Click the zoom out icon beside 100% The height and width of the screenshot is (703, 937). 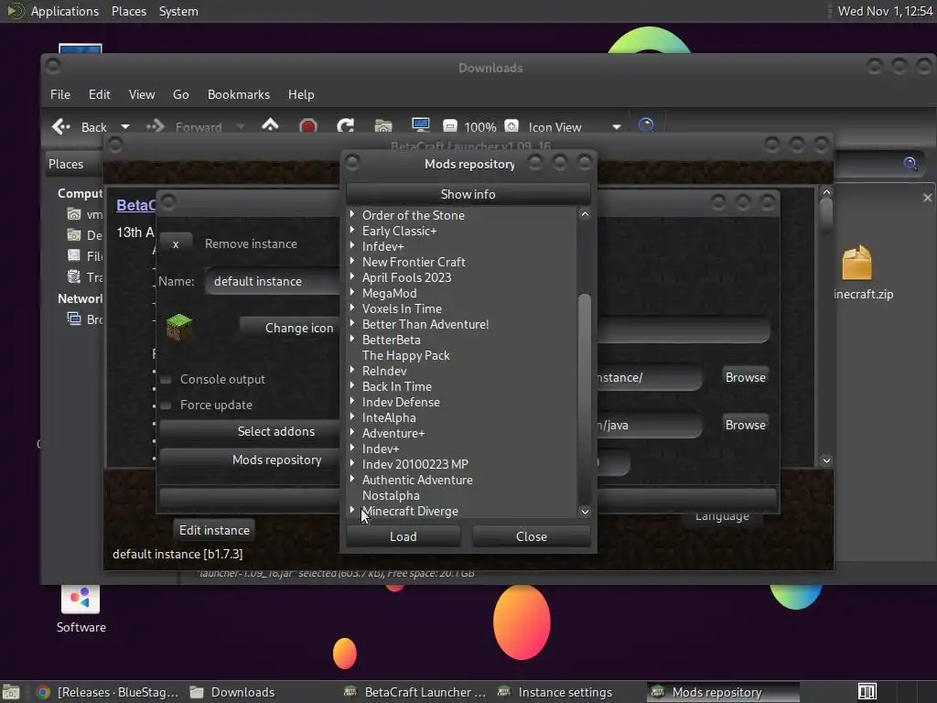point(450,126)
